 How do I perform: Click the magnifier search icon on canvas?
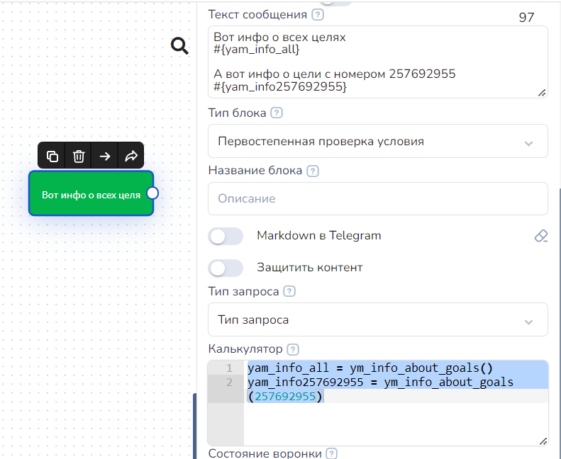point(180,47)
